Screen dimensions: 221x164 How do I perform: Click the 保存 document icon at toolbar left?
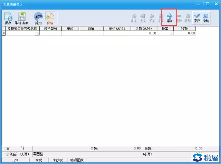[8, 18]
